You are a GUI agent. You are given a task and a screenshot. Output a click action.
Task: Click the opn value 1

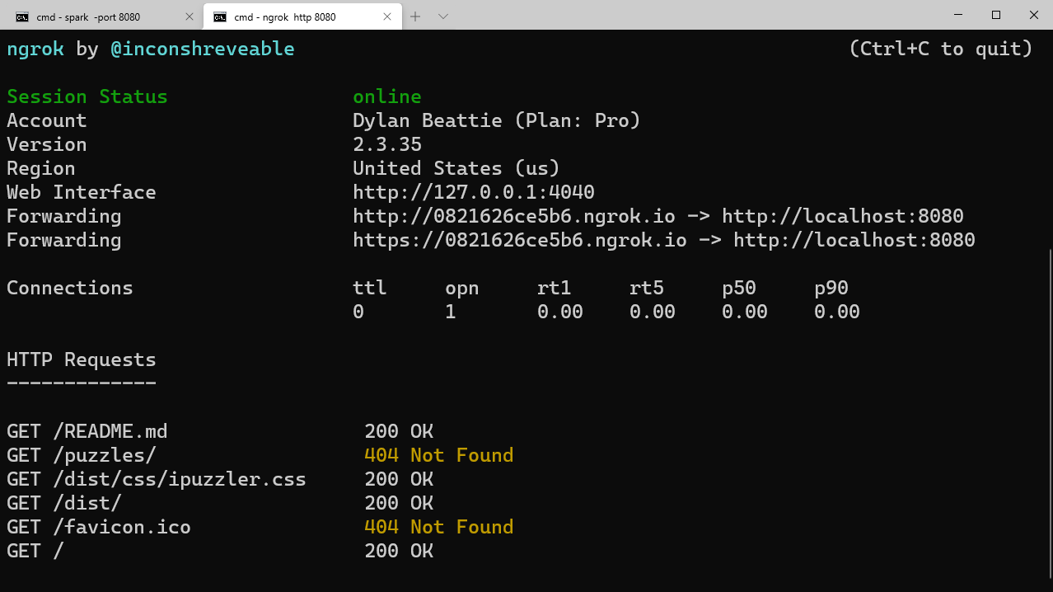click(x=451, y=312)
